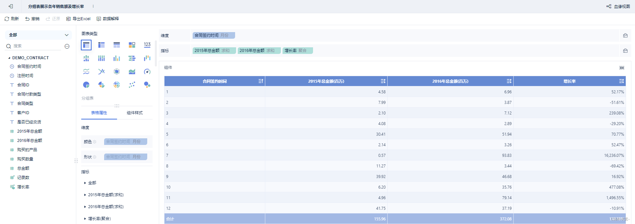Select the 注册时间 field

25,76
